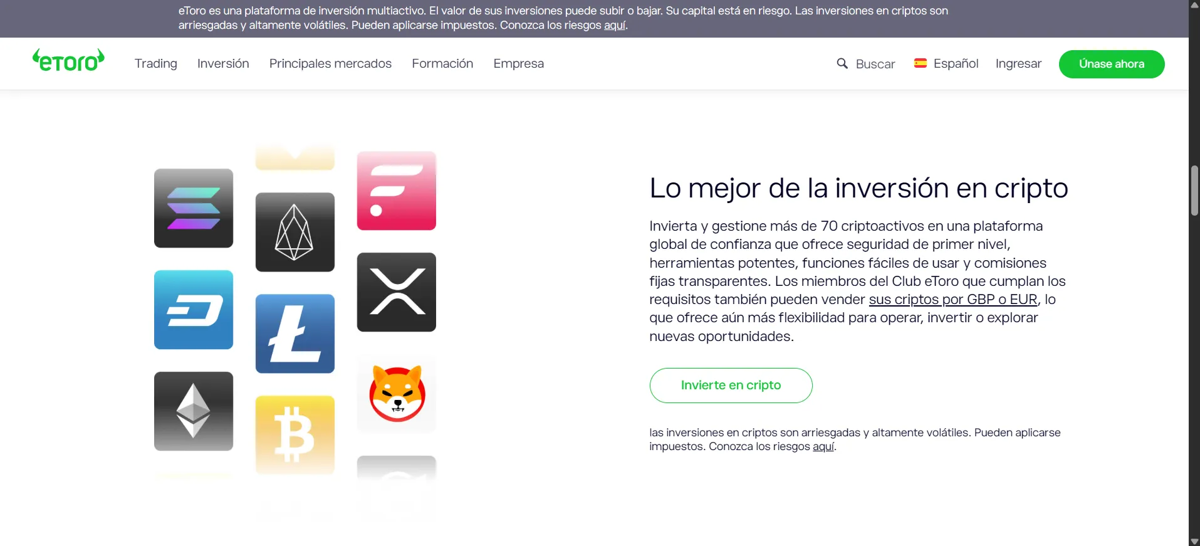This screenshot has width=1200, height=546.
Task: Click the Solana coin icon
Action: tap(194, 208)
